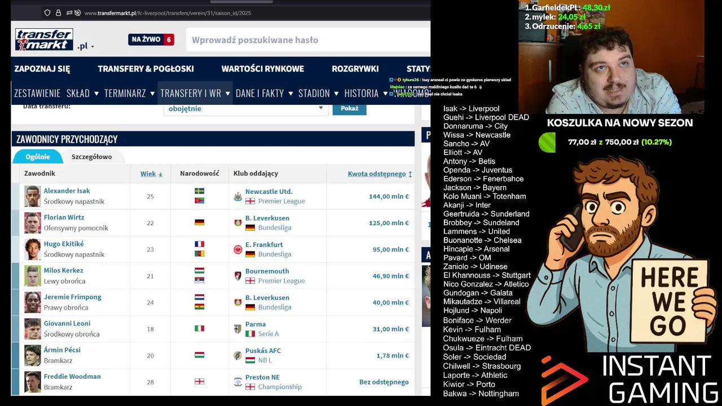
Task: Click the browser address bar lock icon
Action: (58, 13)
